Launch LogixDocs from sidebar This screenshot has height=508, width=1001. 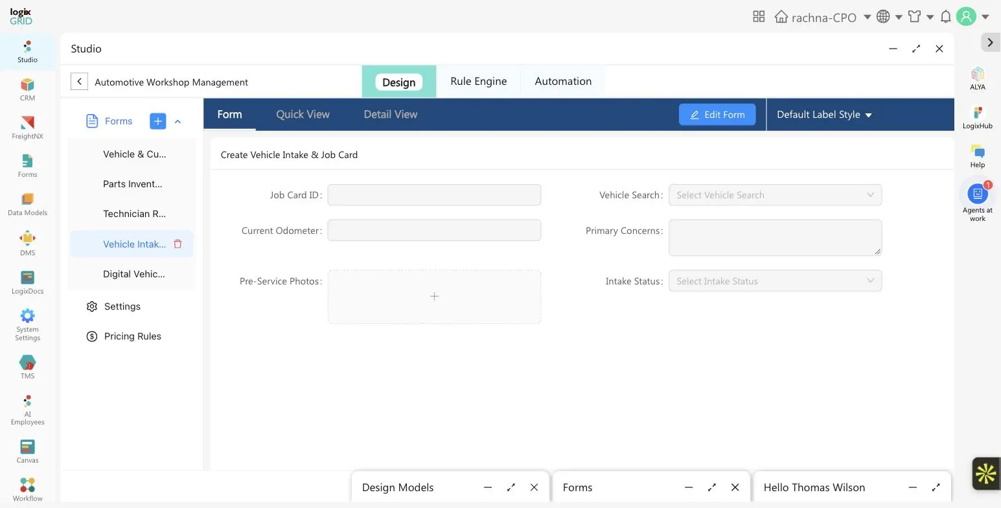coord(27,283)
